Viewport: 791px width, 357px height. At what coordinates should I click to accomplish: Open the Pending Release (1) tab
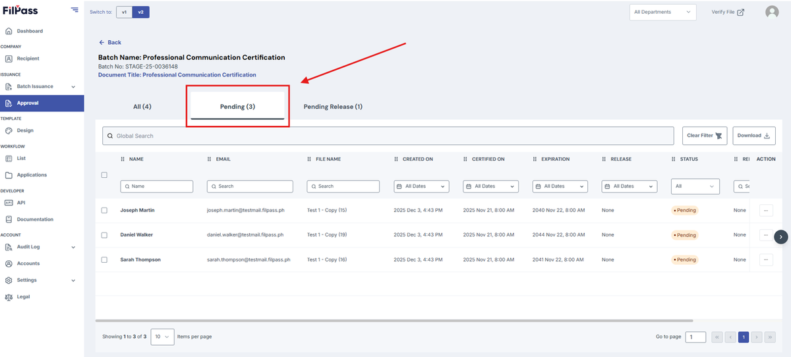coord(333,106)
